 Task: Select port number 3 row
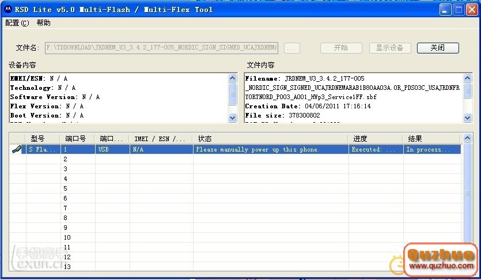tap(235, 169)
